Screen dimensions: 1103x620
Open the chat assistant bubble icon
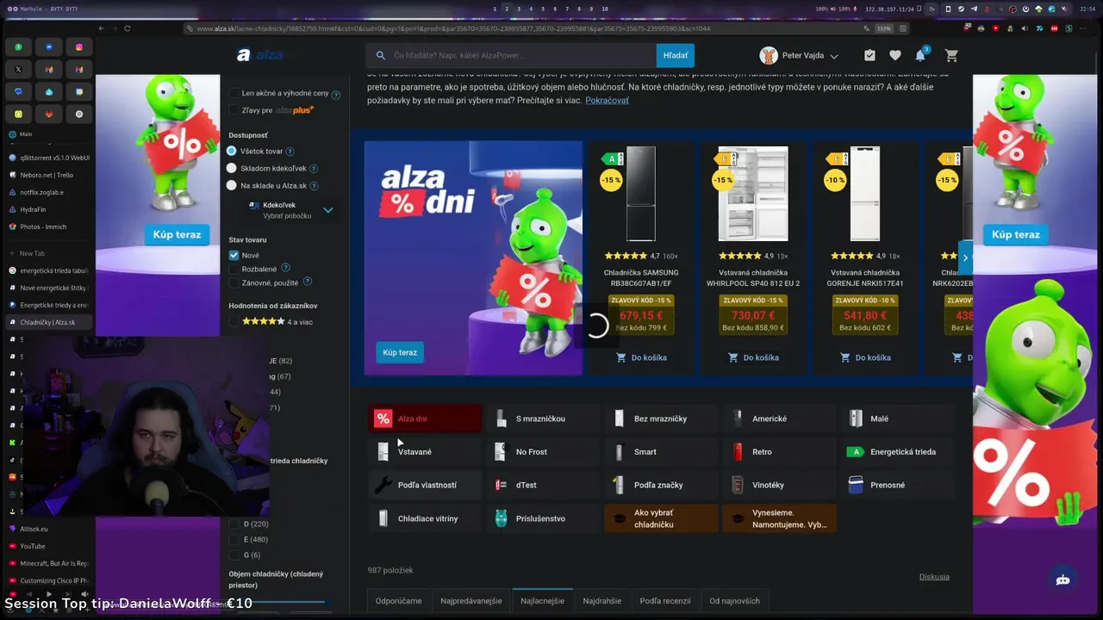[x=1062, y=580]
